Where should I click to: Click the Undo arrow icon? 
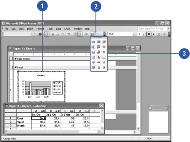tap(68, 34)
